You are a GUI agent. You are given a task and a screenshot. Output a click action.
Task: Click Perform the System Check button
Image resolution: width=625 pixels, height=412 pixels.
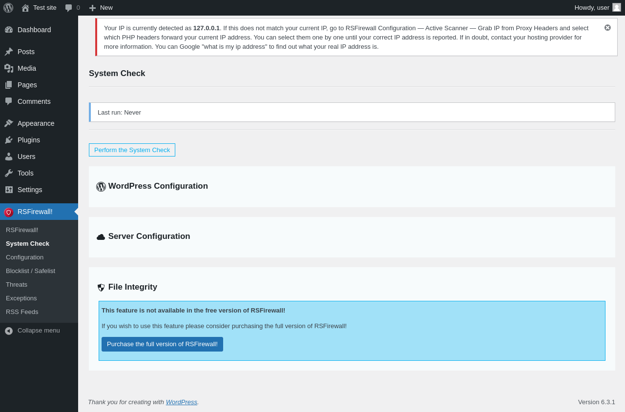click(132, 150)
